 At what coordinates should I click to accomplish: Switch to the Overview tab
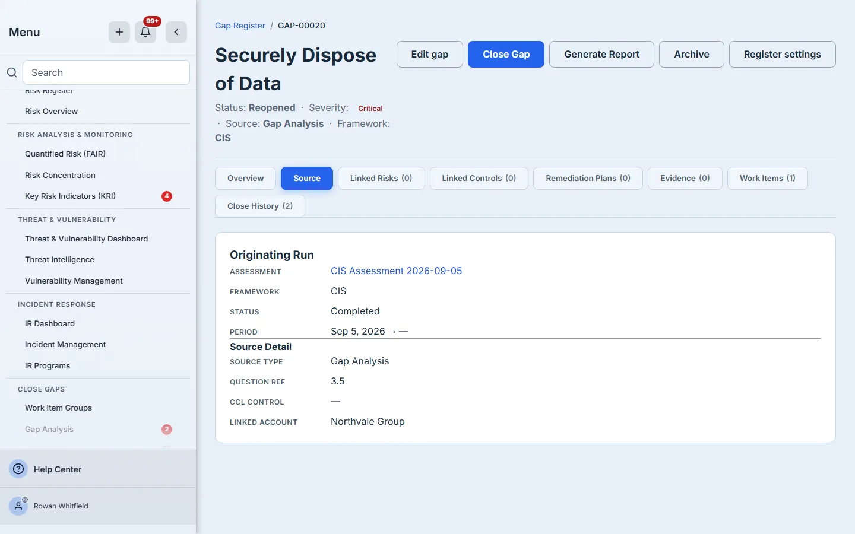[245, 178]
